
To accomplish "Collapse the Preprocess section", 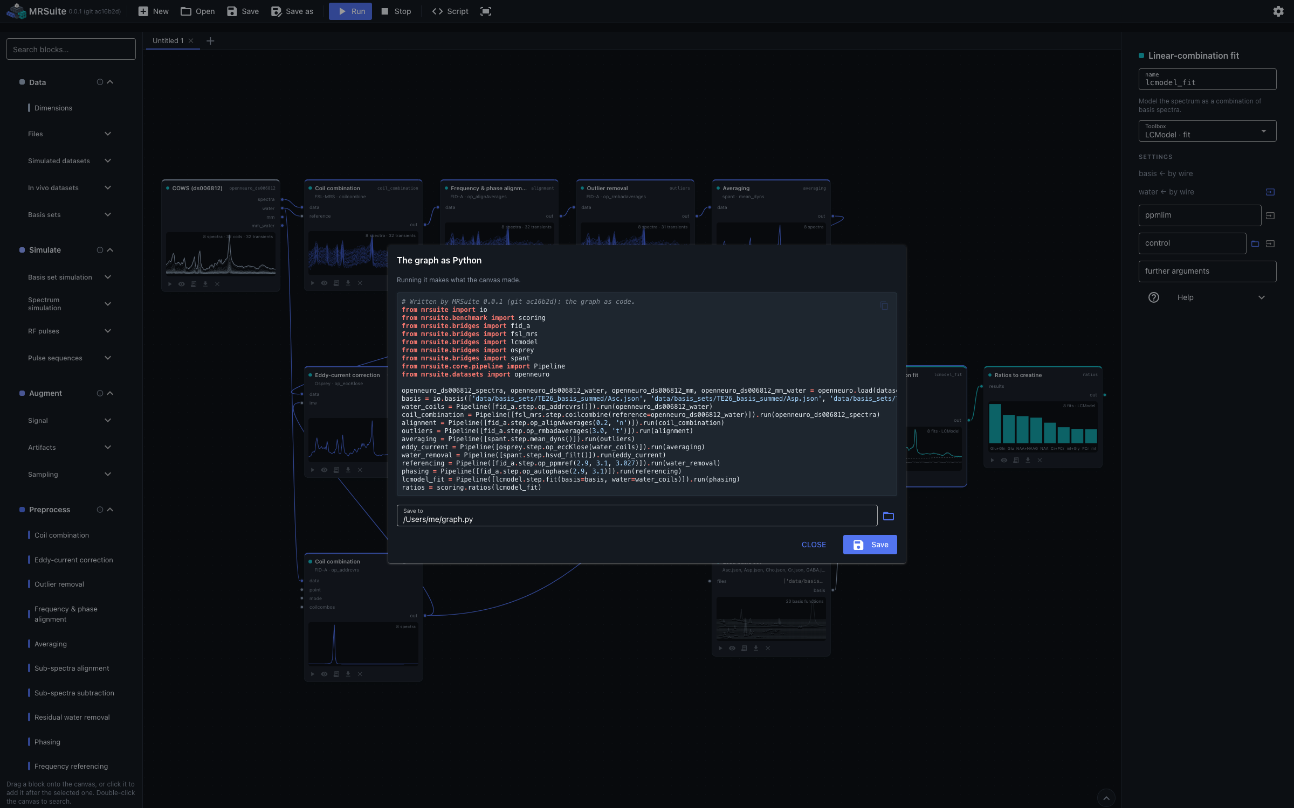I will [x=110, y=510].
